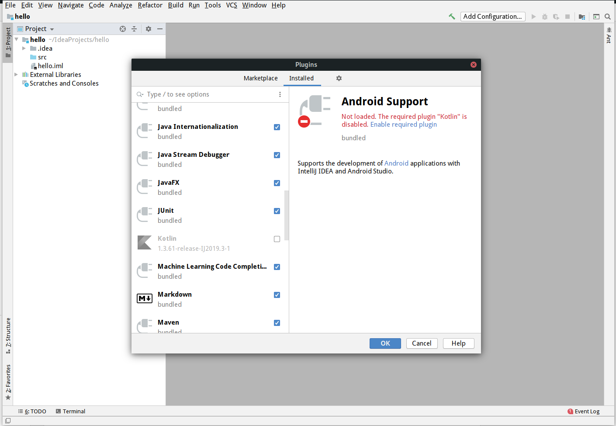Screen dimensions: 616x426
Task: Click the locate/scroll-from-source crosshair icon
Action: [x=123, y=29]
